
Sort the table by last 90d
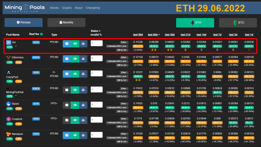(x=138, y=35)
